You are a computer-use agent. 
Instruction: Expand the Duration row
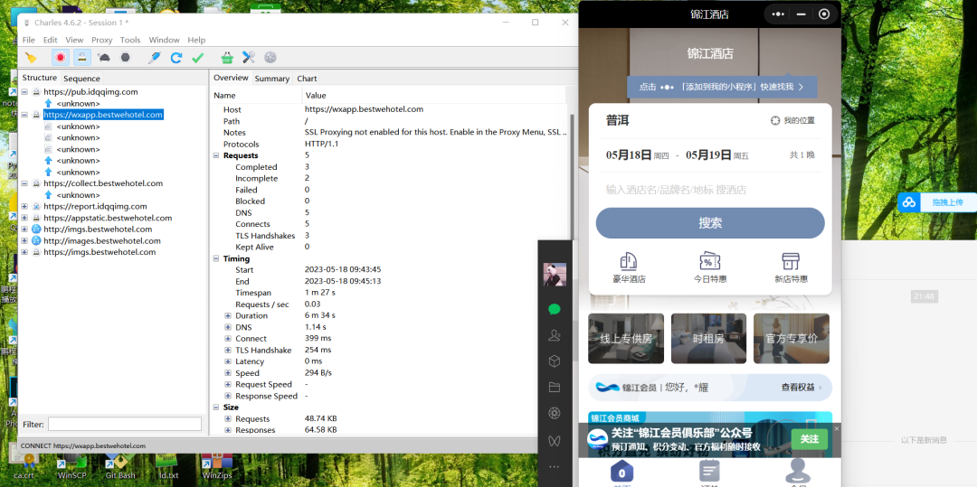[228, 316]
